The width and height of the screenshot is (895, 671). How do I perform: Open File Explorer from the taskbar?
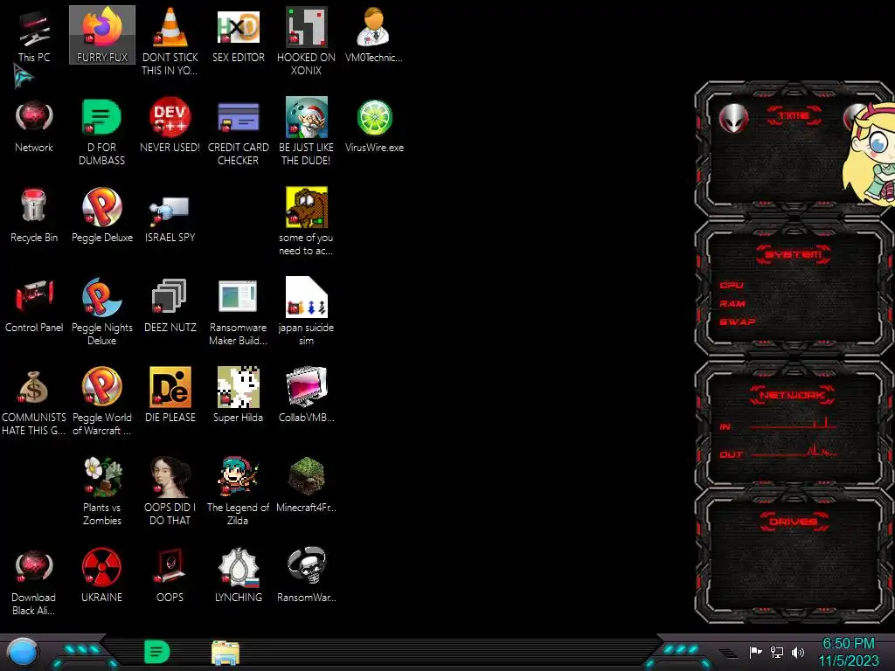coord(225,653)
